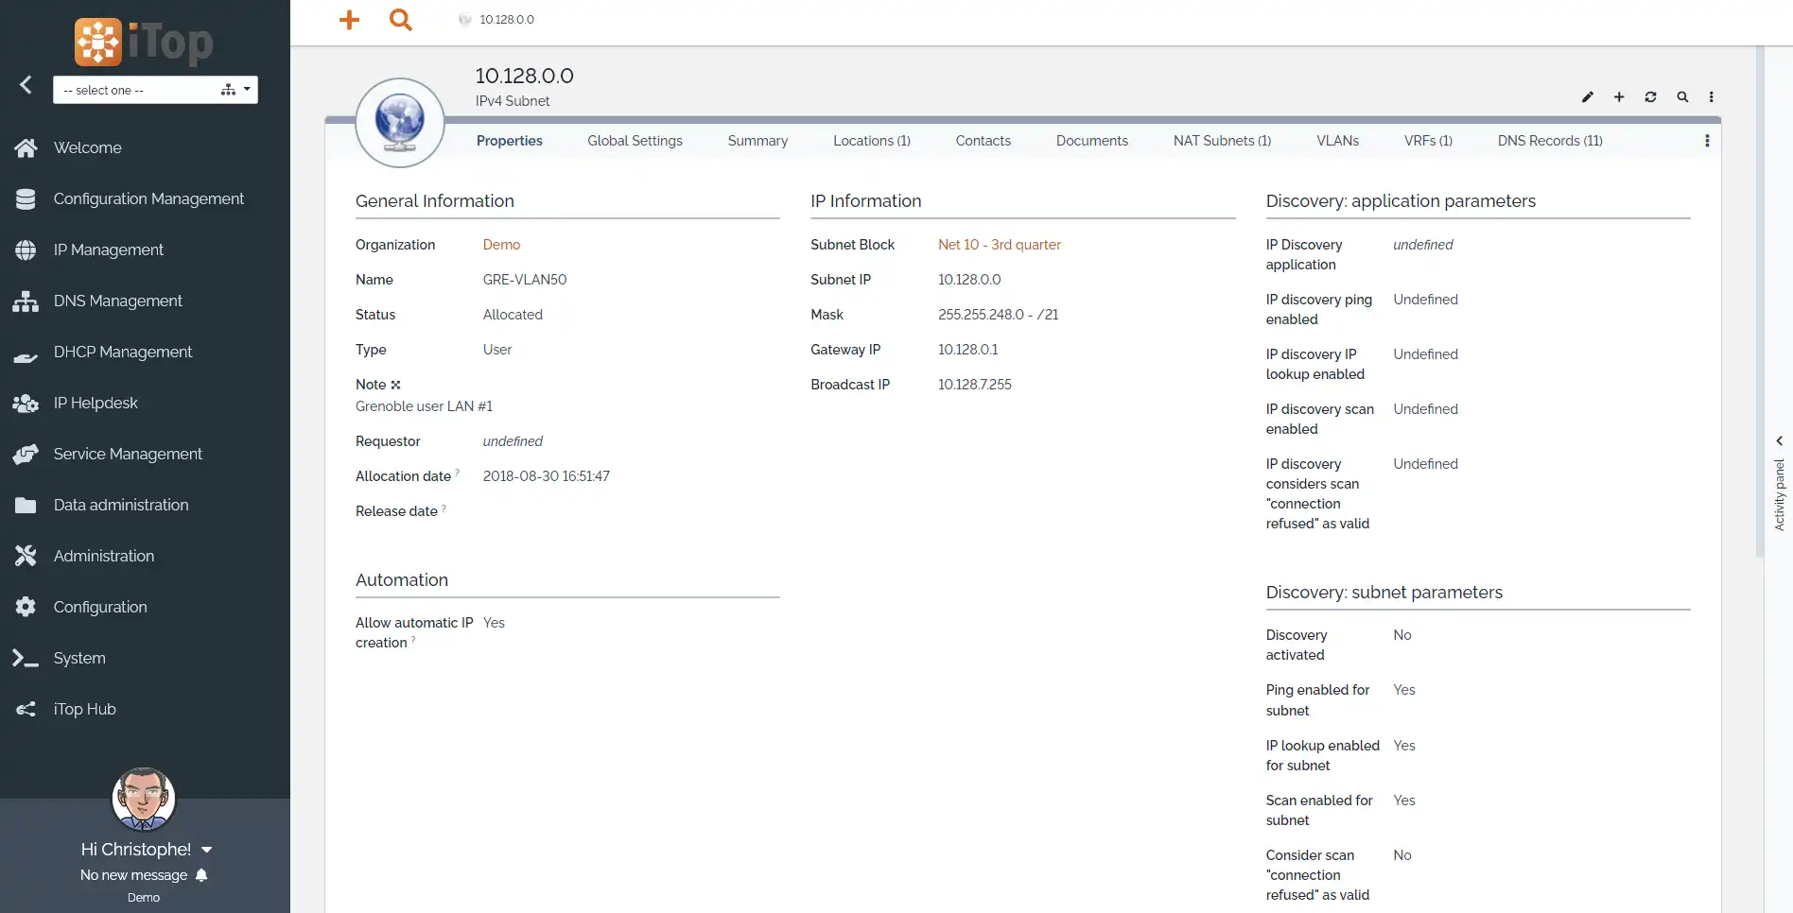Click the Grenoble user LAN #1 note
Image resolution: width=1793 pixels, height=913 pixels.
tap(424, 406)
